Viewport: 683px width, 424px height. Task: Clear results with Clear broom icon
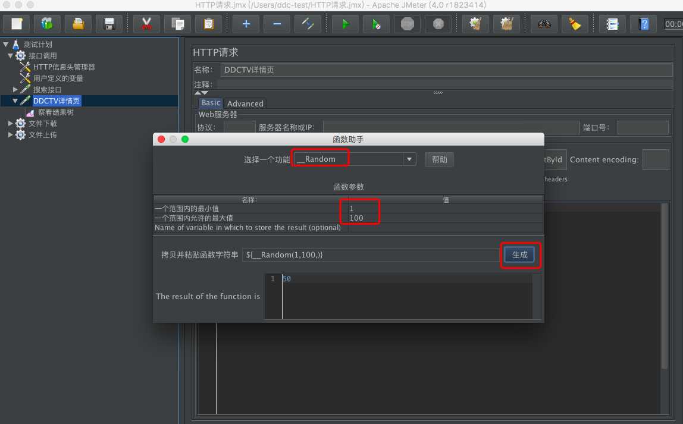pyautogui.click(x=476, y=24)
